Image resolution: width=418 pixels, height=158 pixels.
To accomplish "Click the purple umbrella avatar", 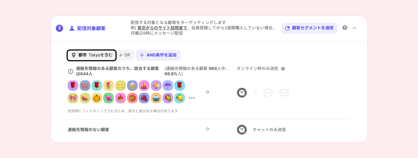I will pyautogui.click(x=168, y=85).
